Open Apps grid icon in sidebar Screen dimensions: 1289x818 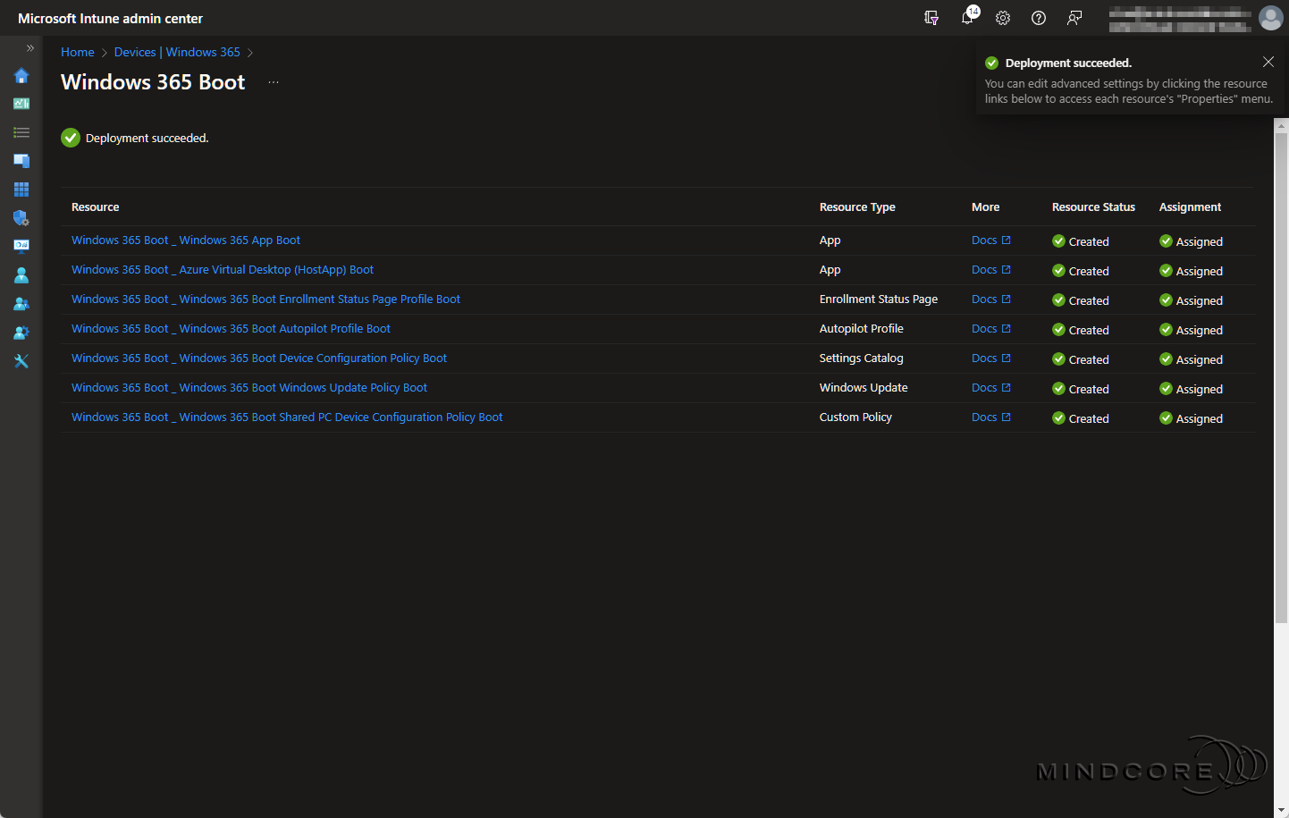(x=21, y=190)
